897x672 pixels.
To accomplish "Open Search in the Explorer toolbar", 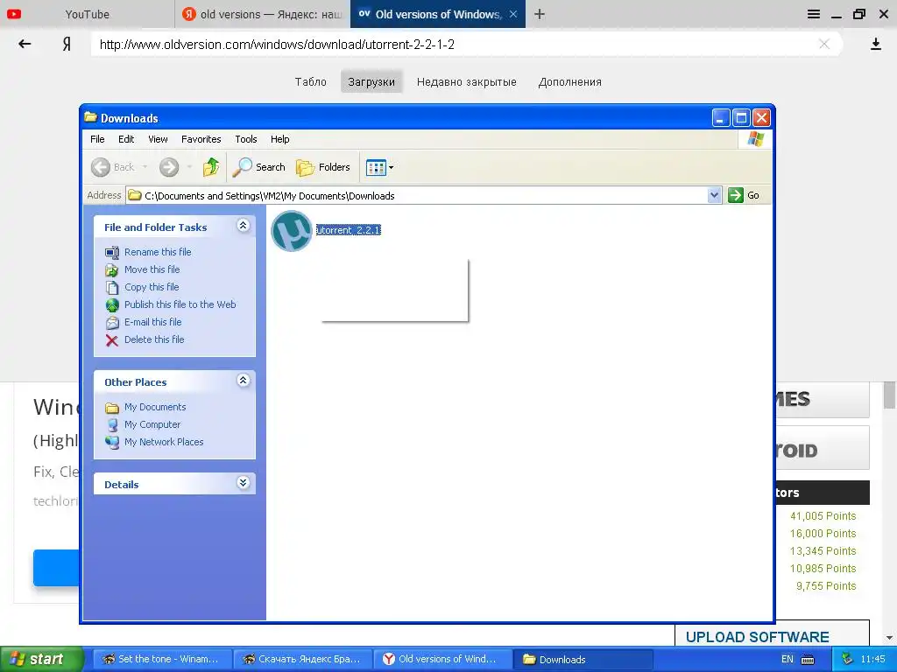I will (x=259, y=167).
